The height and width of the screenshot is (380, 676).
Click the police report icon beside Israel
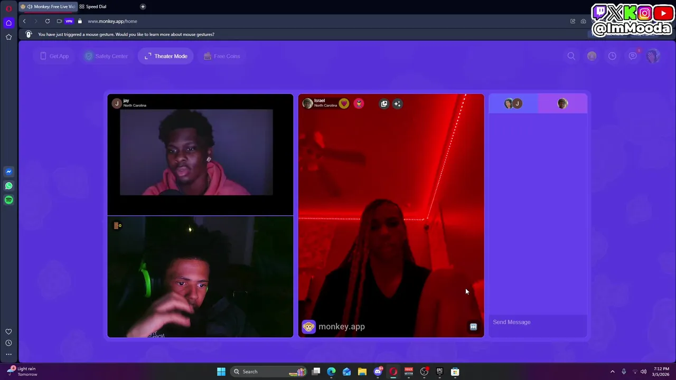coord(359,103)
